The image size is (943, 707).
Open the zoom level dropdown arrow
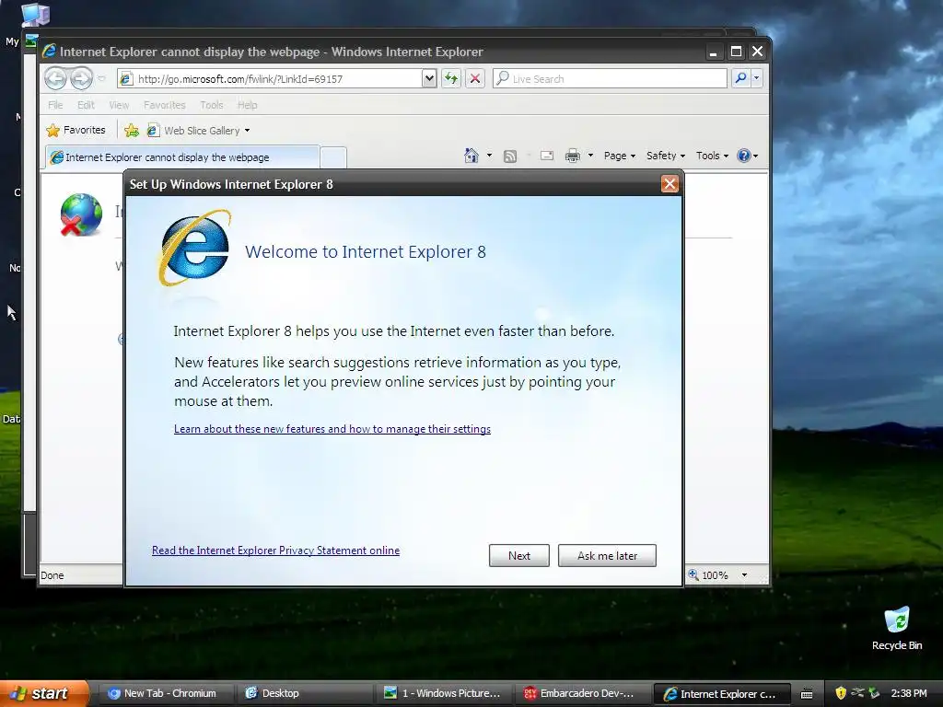click(x=744, y=575)
